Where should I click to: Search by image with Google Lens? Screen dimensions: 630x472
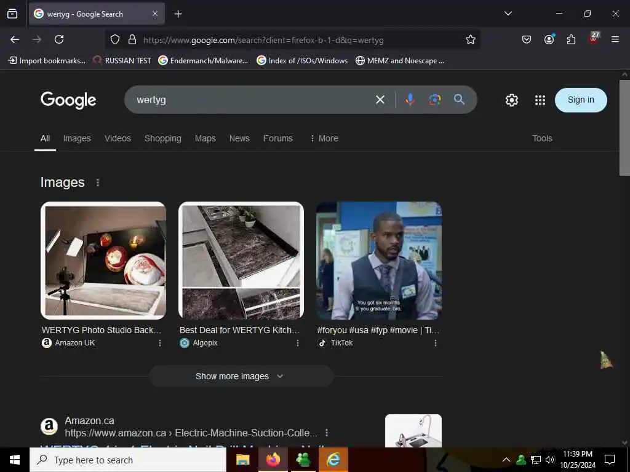[435, 100]
